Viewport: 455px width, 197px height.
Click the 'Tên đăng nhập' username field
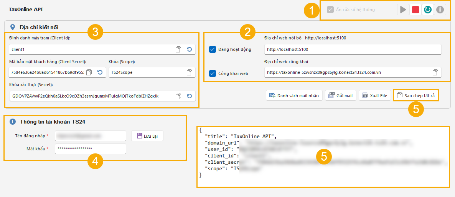point(90,135)
